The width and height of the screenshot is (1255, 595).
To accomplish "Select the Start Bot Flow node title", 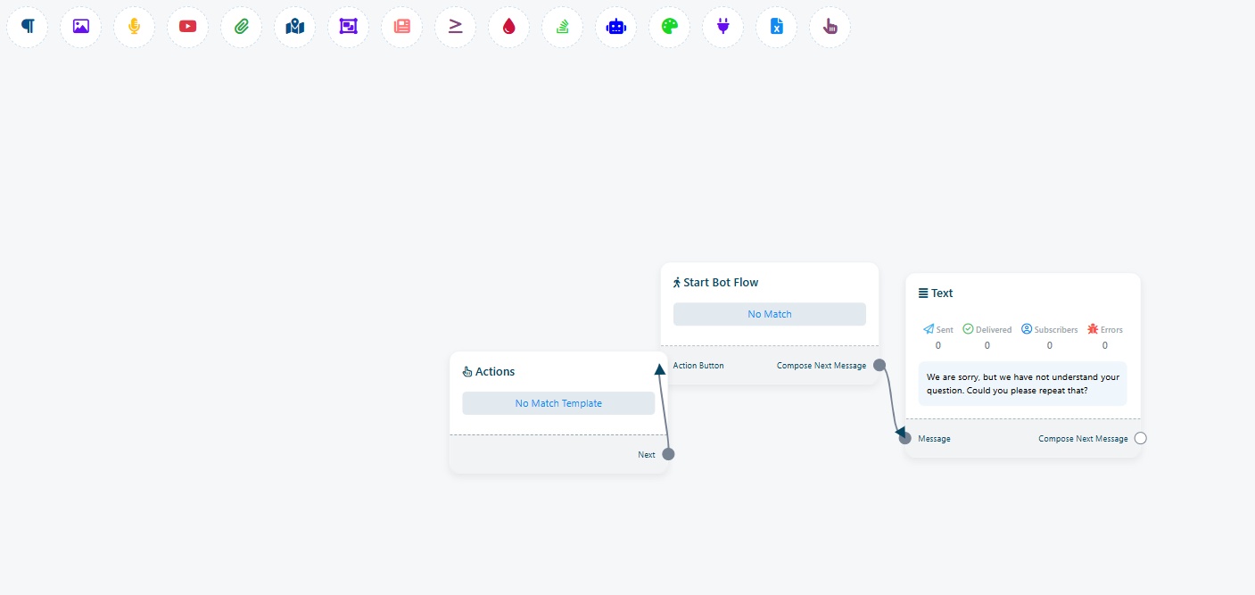I will (x=715, y=283).
